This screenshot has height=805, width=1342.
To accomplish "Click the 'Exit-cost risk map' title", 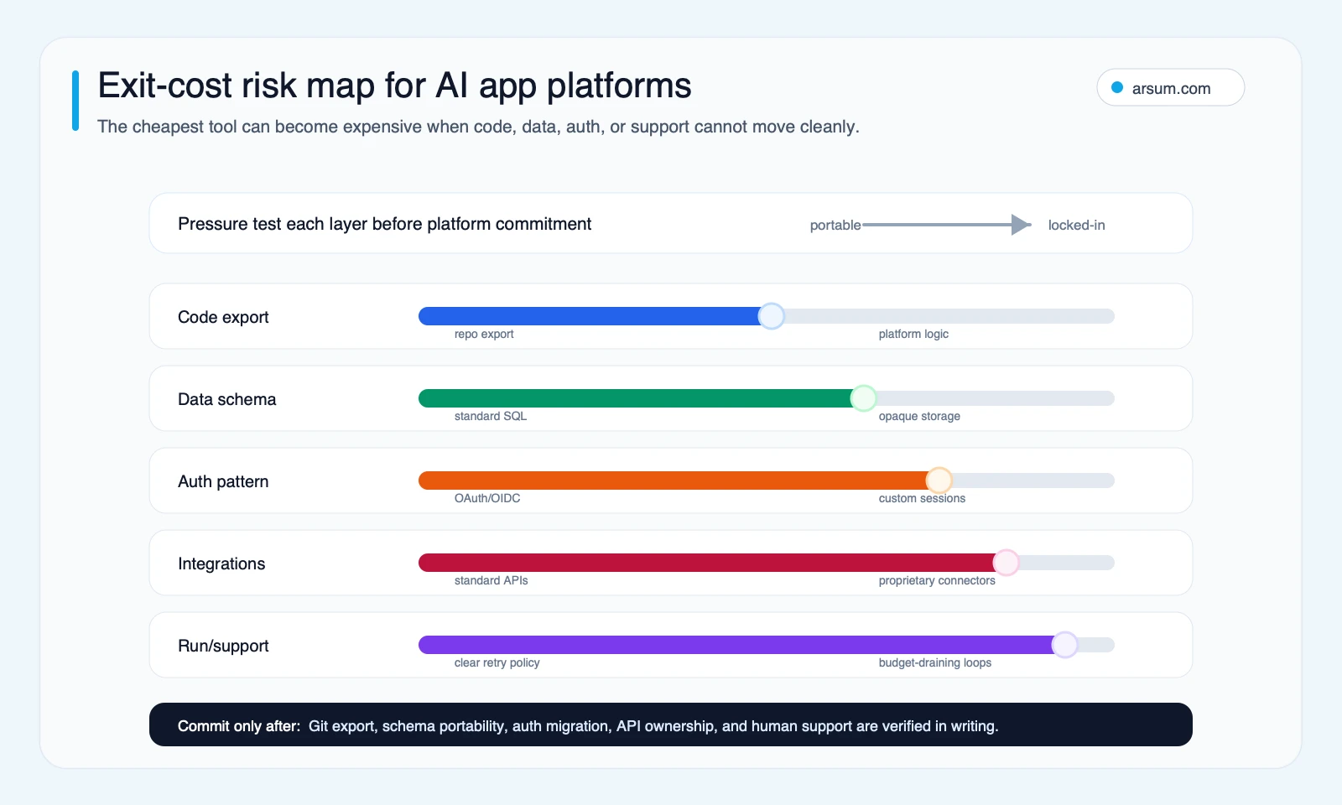I will click(394, 86).
